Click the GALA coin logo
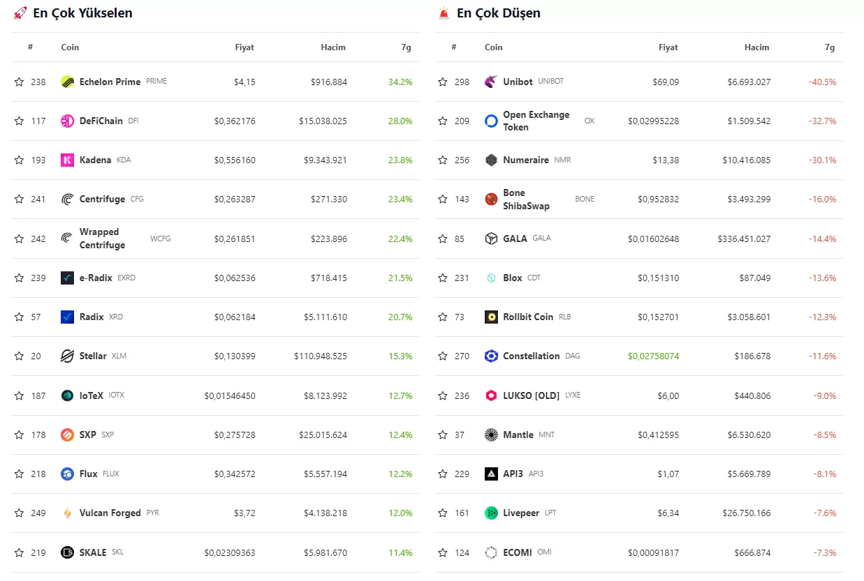The width and height of the screenshot is (864, 581). click(x=491, y=239)
